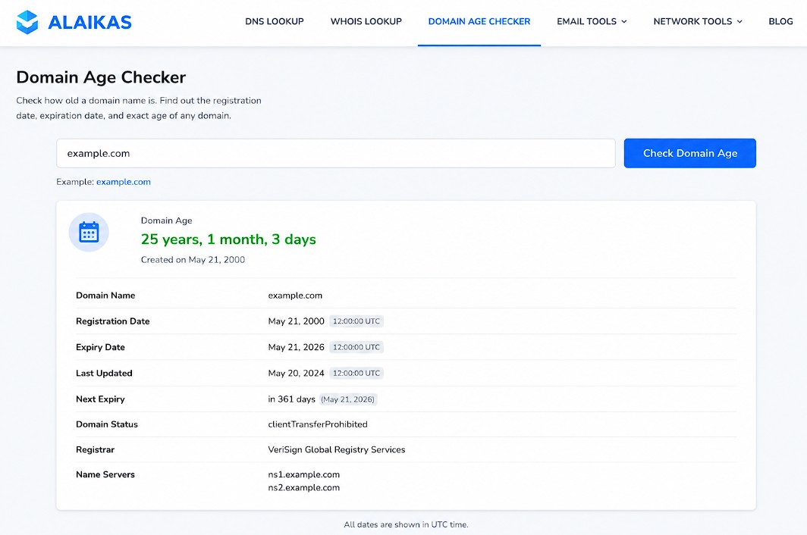Click the Domain Age Checker heading
807x535 pixels.
coord(101,77)
